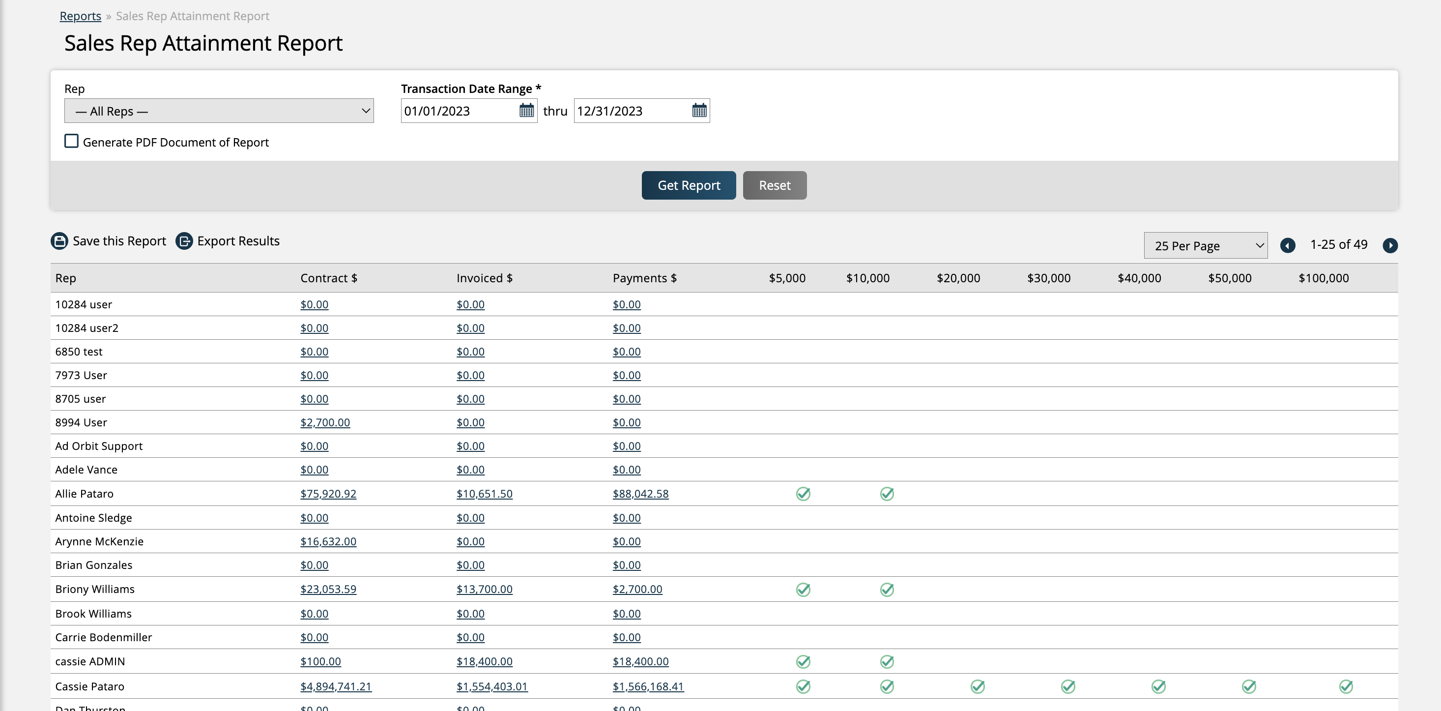Click the end date field 12/31/2023
This screenshot has width=1441, height=711.
[x=631, y=111]
